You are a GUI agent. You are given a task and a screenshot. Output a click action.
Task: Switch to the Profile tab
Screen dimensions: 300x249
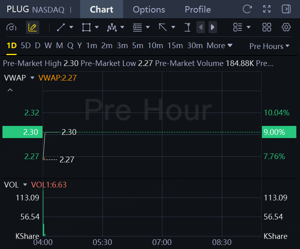click(198, 9)
